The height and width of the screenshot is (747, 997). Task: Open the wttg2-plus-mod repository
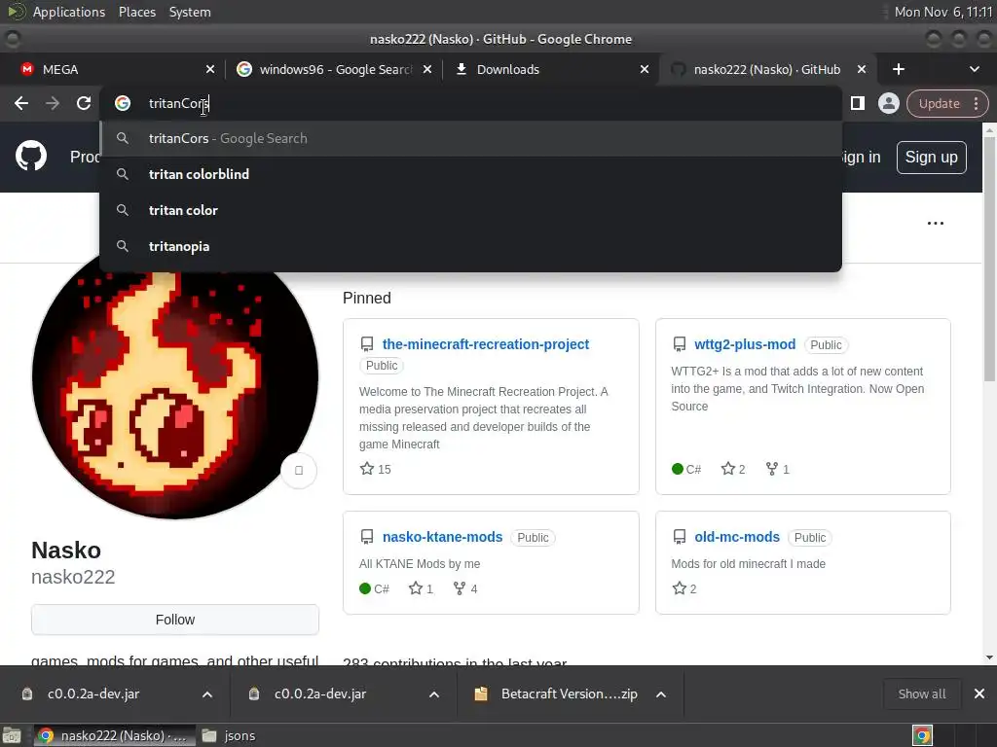745,344
